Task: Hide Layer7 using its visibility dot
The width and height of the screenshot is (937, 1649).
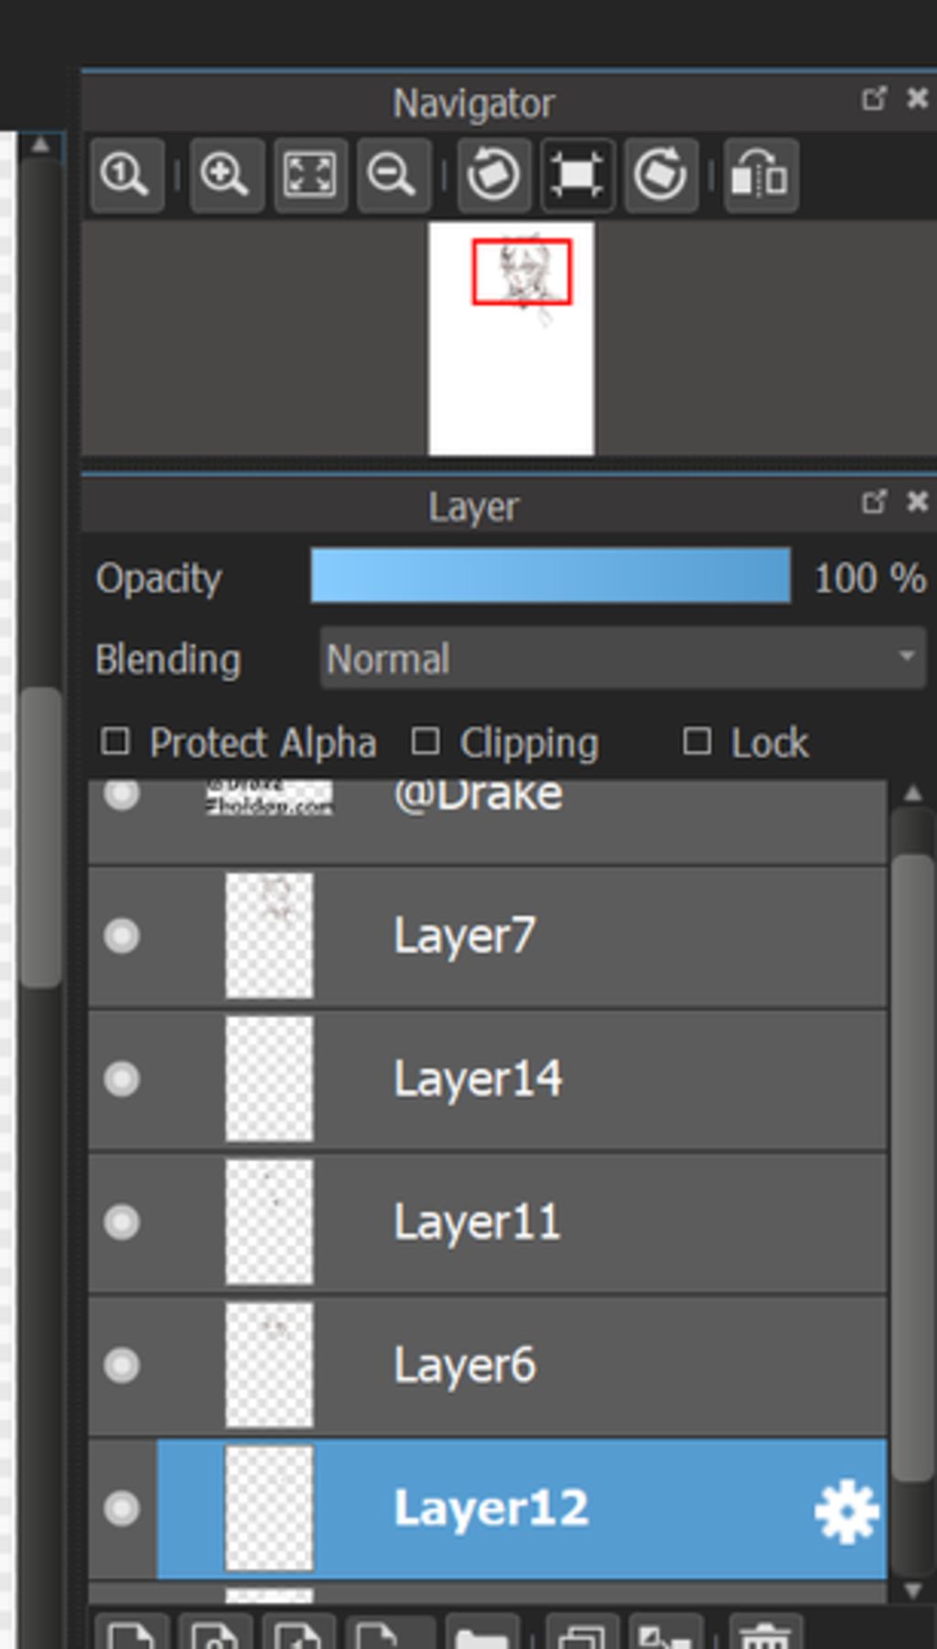Action: 122,936
